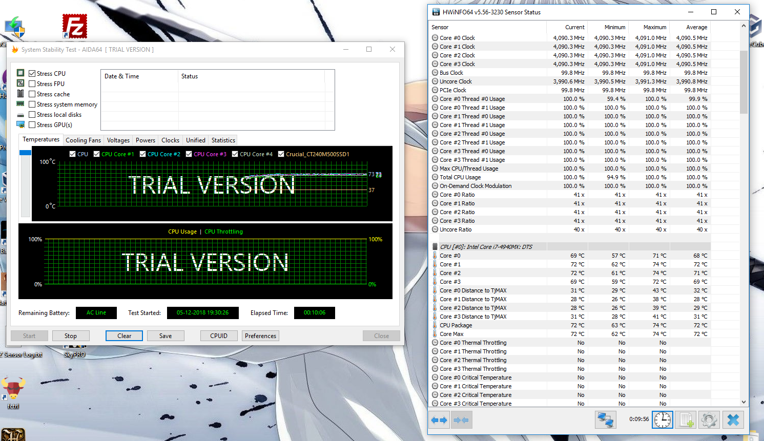The height and width of the screenshot is (441, 764).
Task: Switch to the Cooling Fans tab
Action: 83,140
